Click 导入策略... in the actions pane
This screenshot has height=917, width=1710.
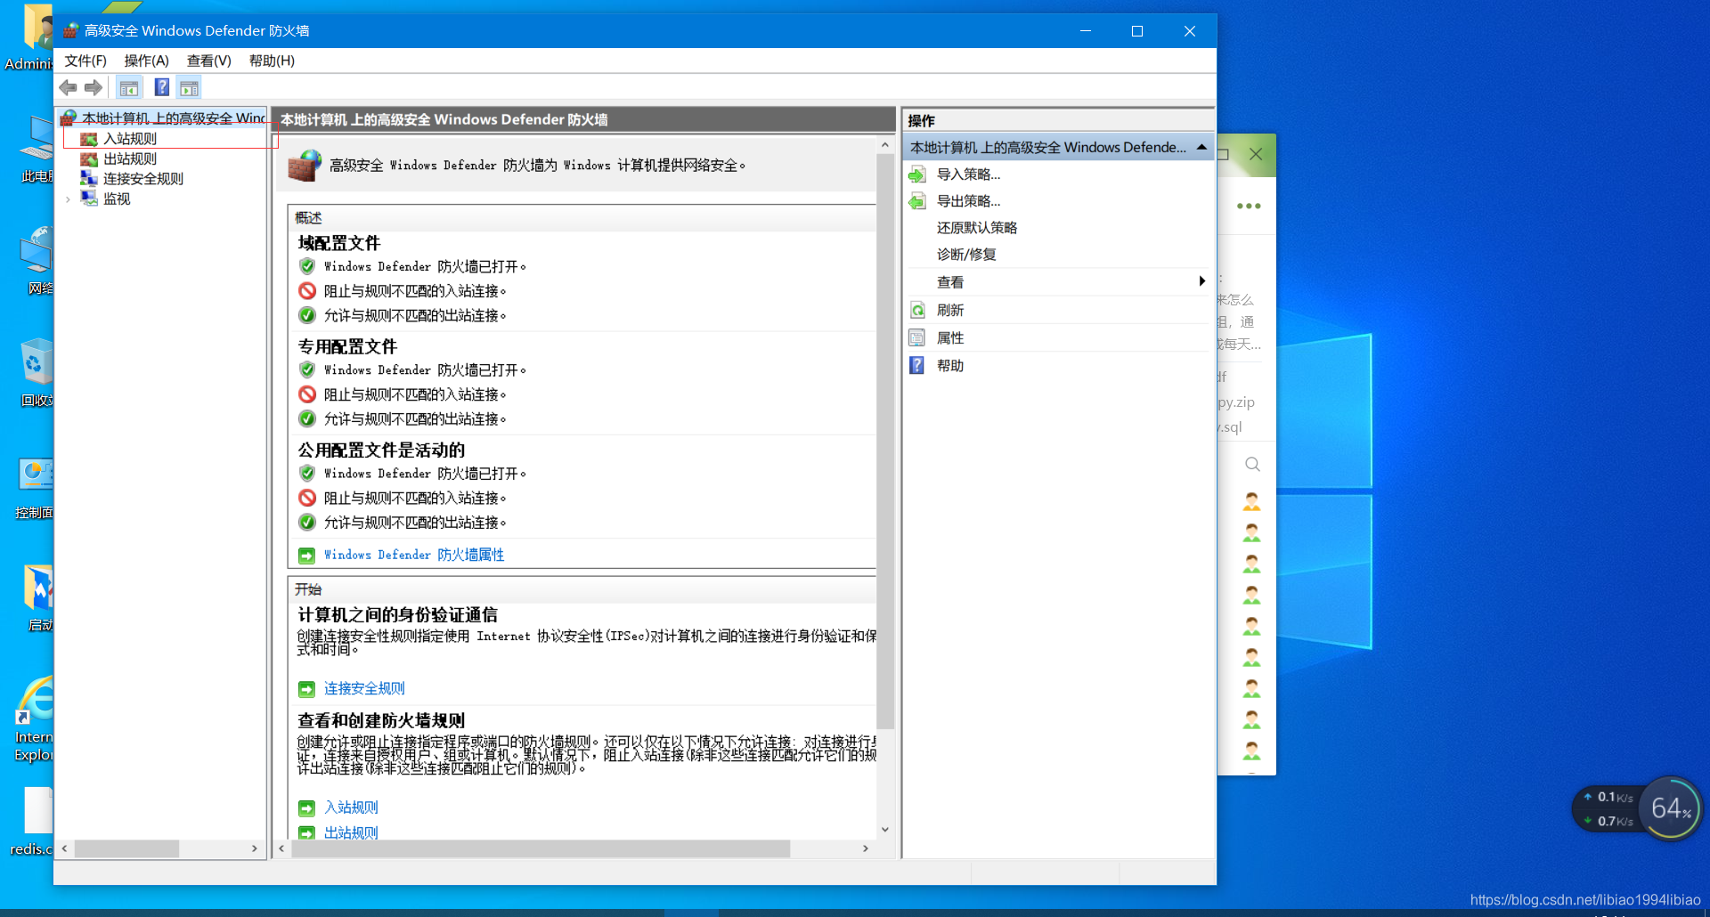coord(968,174)
